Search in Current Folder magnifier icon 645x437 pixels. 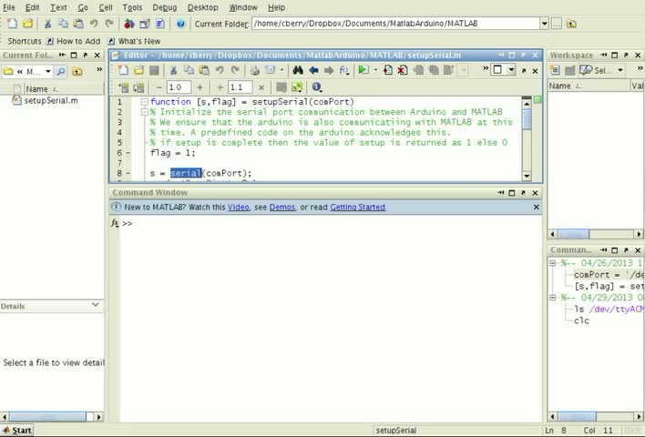tap(61, 72)
